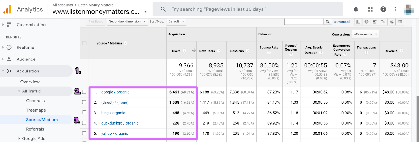Click the table search magnifier button
419x142 pixels.
coord(327,22)
